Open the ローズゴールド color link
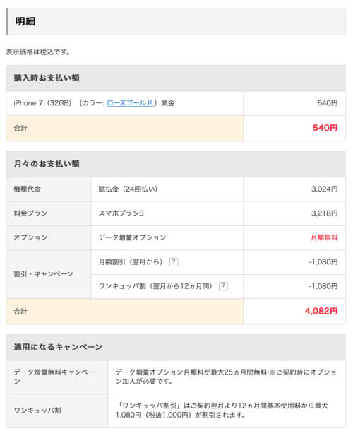The image size is (353, 436). 130,103
